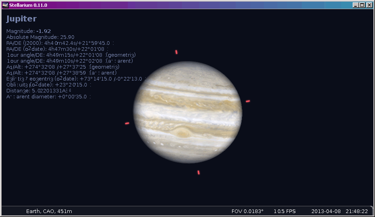Click the time 21:48:22 in status bar
This screenshot has width=375, height=217.
pos(357,211)
